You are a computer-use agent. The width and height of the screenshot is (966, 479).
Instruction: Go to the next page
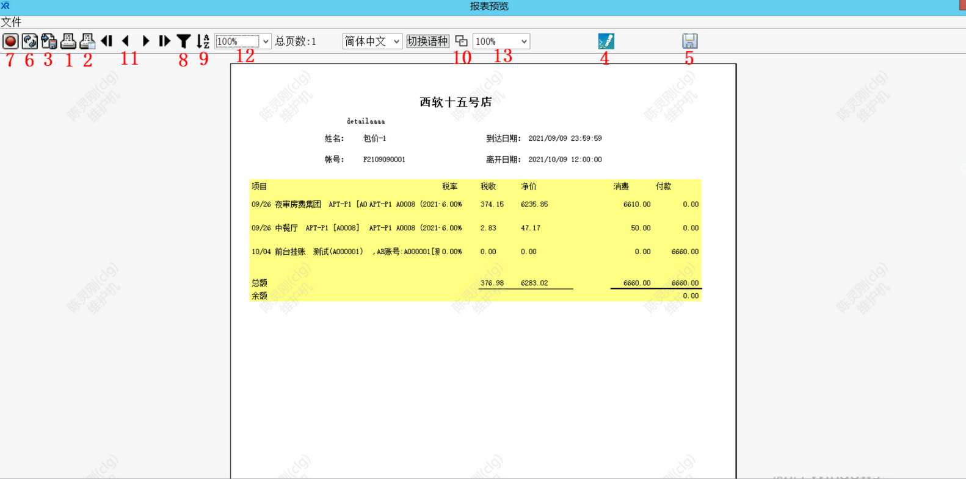(145, 41)
